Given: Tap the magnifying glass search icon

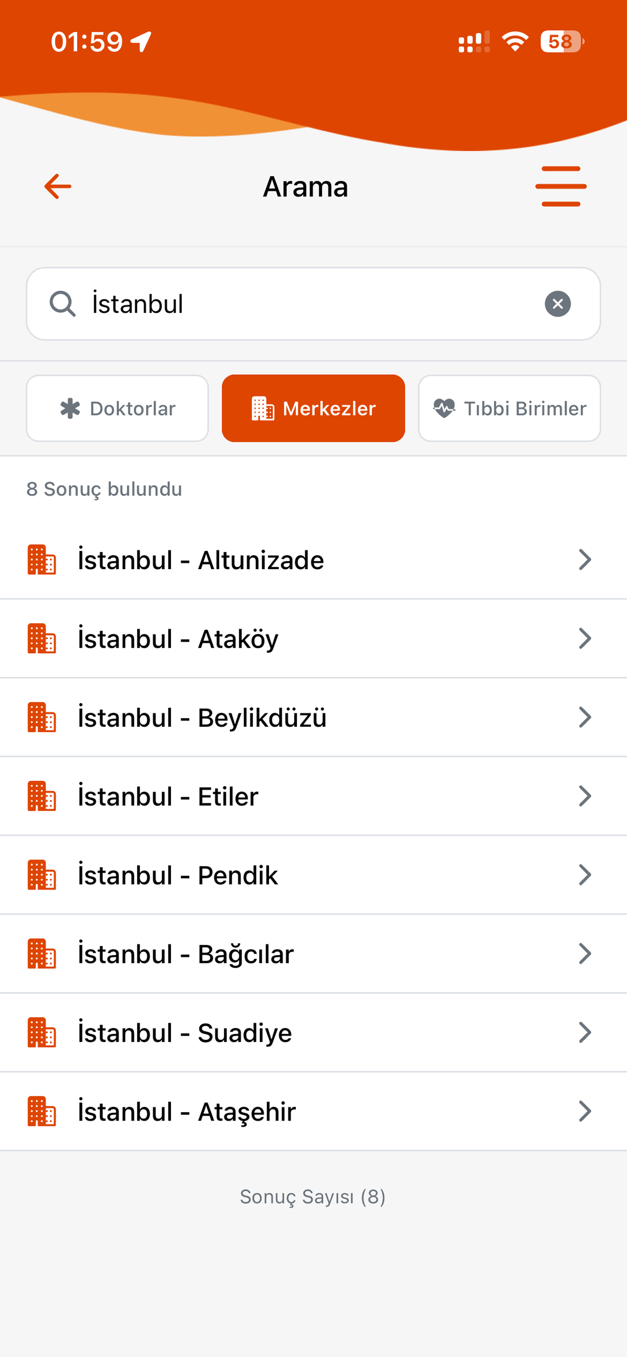Looking at the screenshot, I should pyautogui.click(x=63, y=304).
